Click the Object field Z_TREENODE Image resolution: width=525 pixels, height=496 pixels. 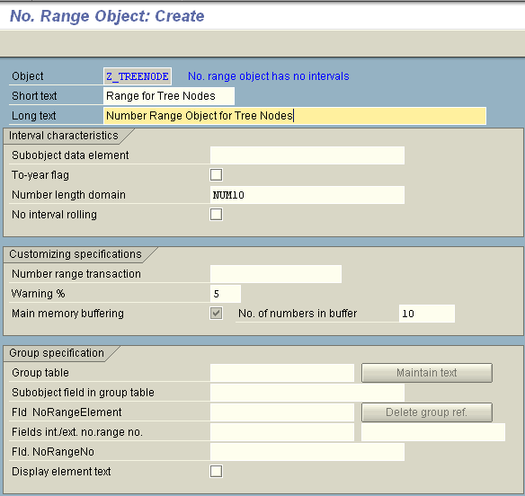point(138,76)
